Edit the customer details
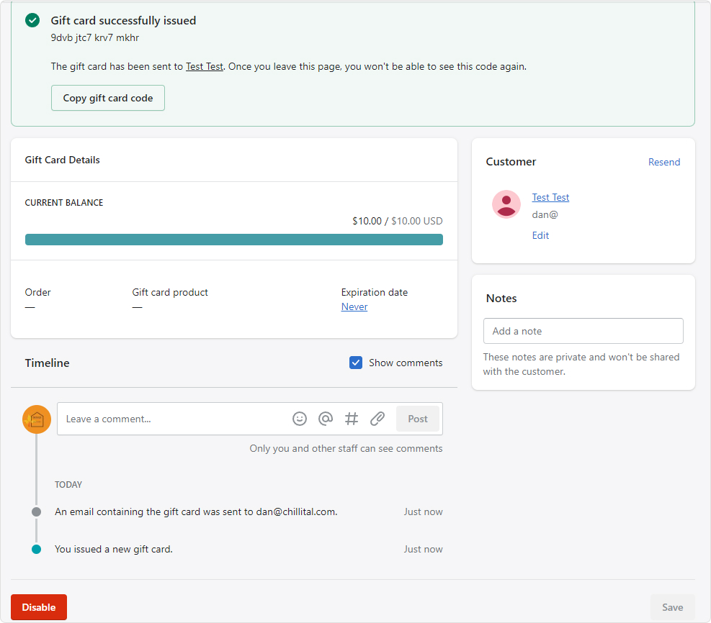This screenshot has width=711, height=623. tap(540, 235)
